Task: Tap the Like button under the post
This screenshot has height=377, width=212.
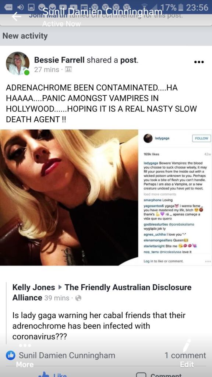Action: click(x=52, y=374)
